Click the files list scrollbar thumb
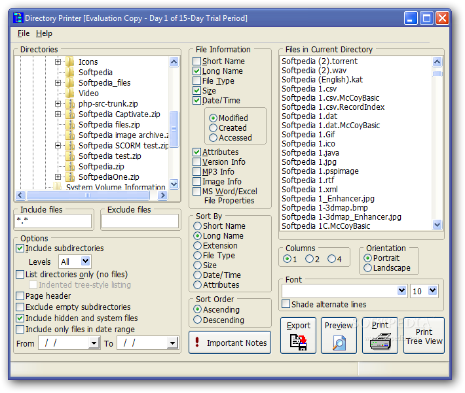 coord(437,73)
